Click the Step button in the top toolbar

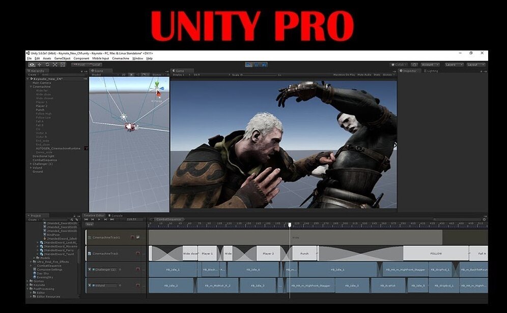(264, 65)
